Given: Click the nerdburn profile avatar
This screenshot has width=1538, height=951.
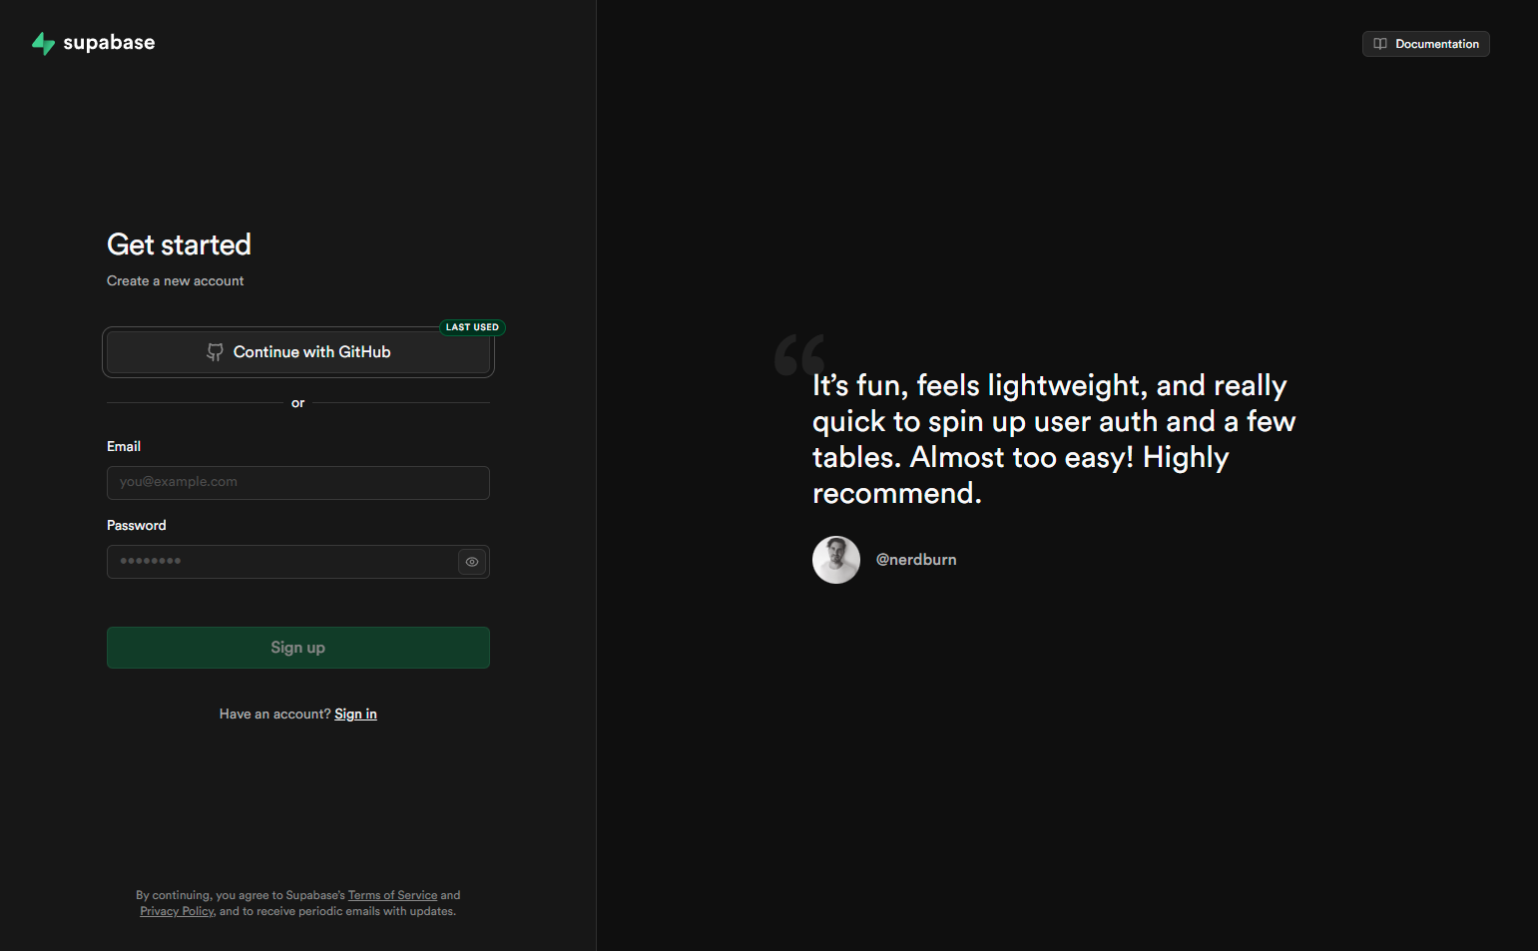Looking at the screenshot, I should point(836,560).
